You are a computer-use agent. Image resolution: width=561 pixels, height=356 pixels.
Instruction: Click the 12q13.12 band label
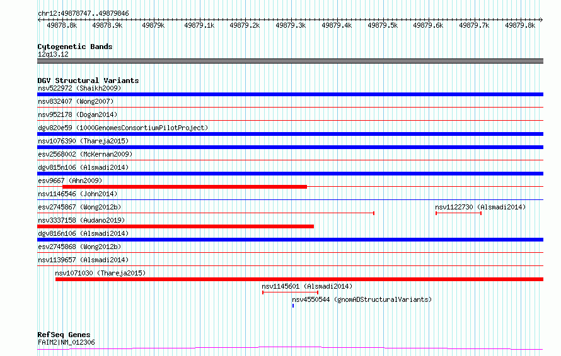point(53,54)
